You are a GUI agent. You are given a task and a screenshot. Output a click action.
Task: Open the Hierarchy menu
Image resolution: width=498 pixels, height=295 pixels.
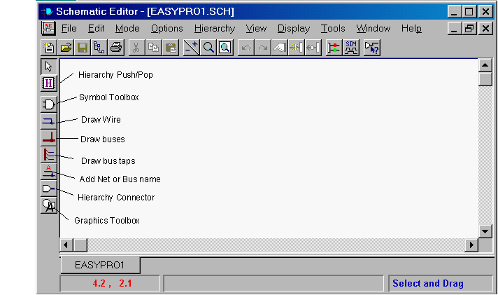[215, 29]
